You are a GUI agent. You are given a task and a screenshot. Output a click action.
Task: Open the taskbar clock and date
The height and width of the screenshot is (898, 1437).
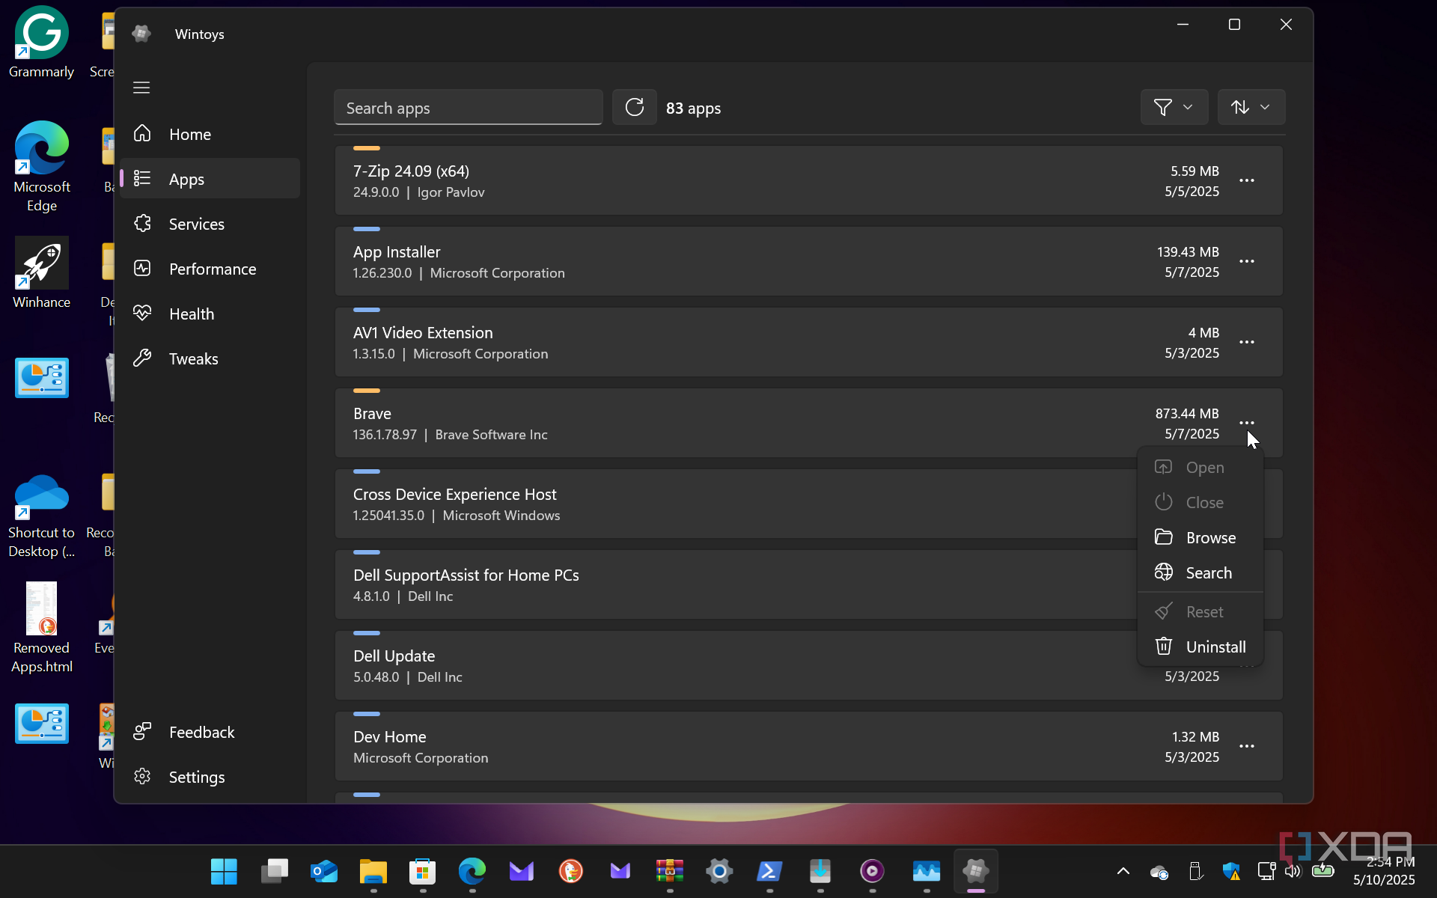pos(1384,871)
